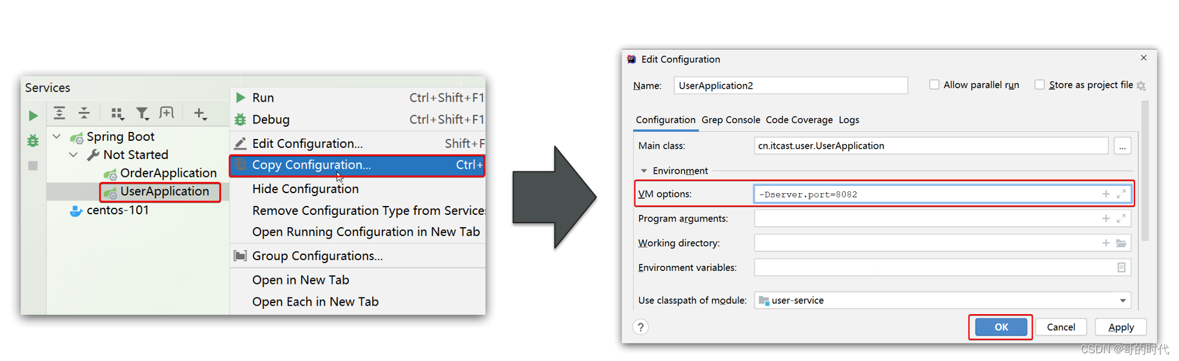Collapse the Spring Boot tree node
1179x361 pixels.
tap(57, 136)
